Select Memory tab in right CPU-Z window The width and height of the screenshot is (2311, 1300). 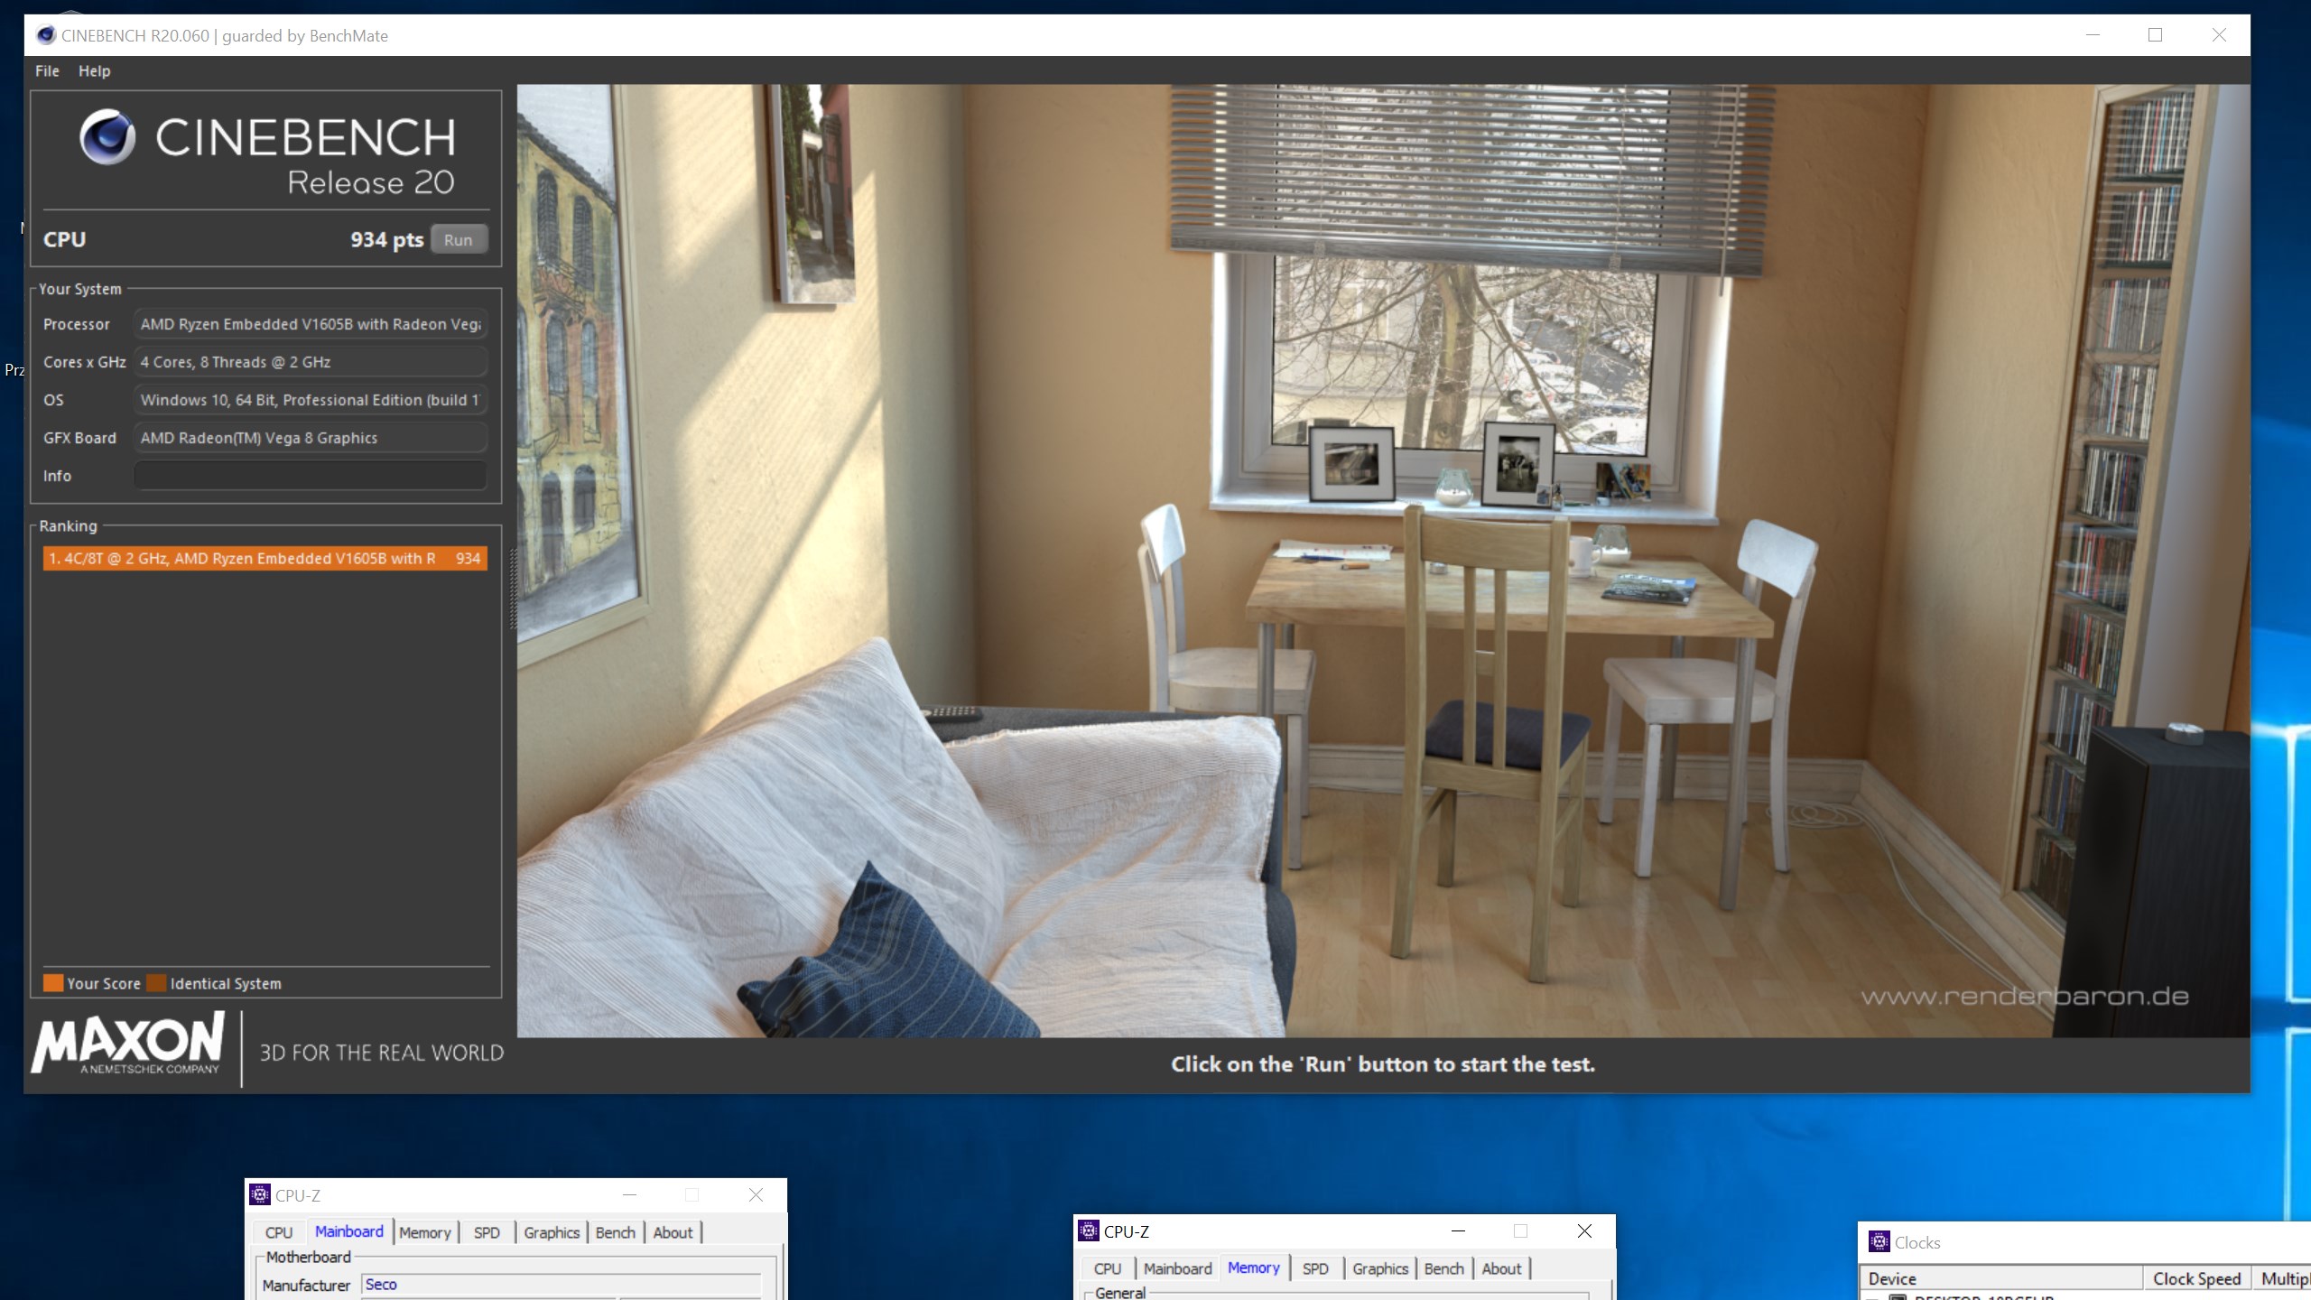tap(1254, 1268)
